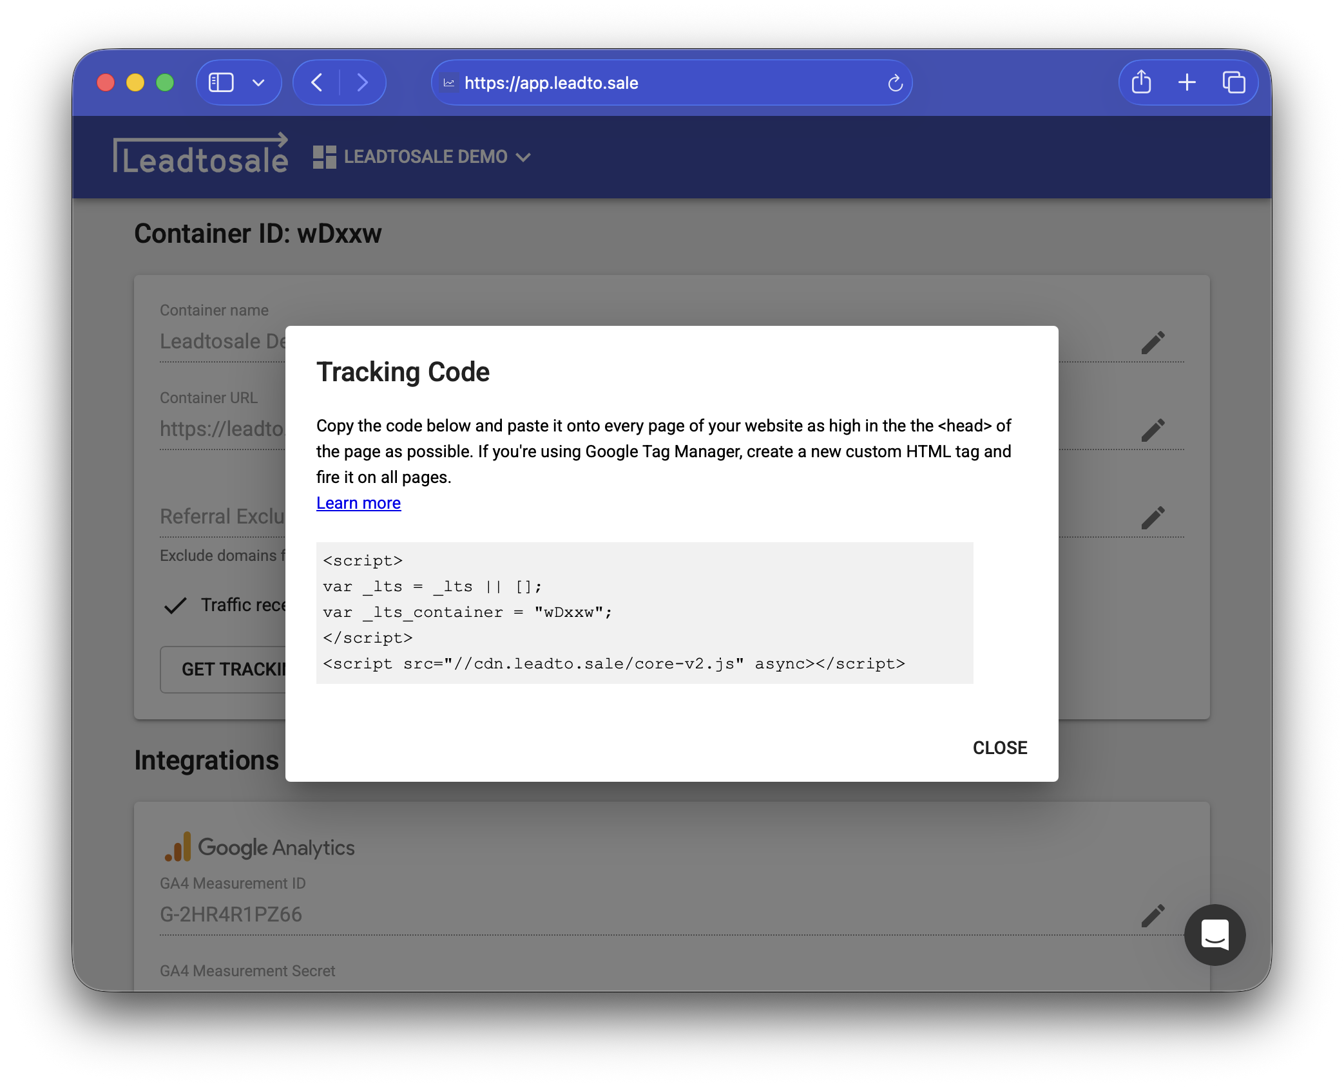Click the grid icon next to LEADTOSALE DEMO
The width and height of the screenshot is (1344, 1087).
click(x=323, y=156)
